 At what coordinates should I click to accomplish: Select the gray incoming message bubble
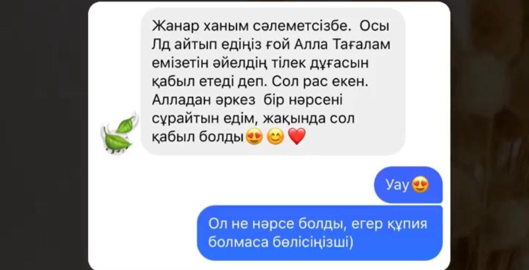(x=273, y=81)
